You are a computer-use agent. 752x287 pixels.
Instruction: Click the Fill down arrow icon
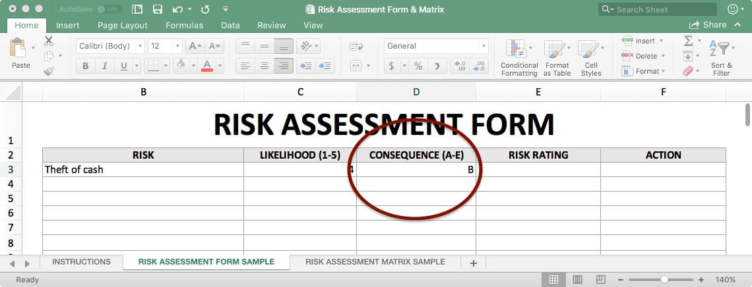(688, 56)
